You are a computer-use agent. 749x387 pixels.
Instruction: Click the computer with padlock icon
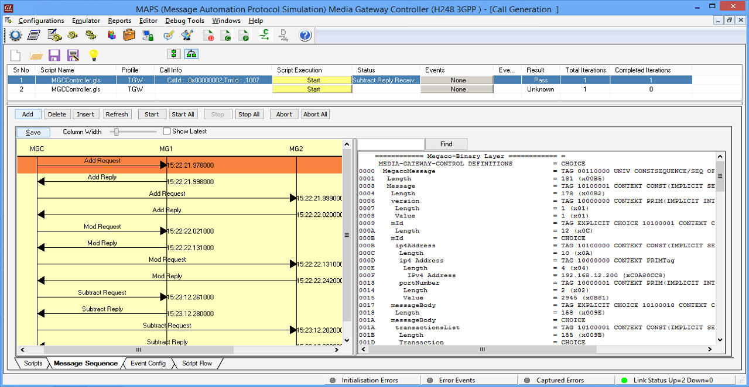click(148, 35)
